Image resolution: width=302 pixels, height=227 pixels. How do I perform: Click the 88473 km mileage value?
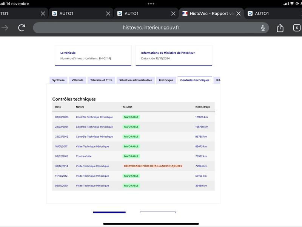(201, 146)
